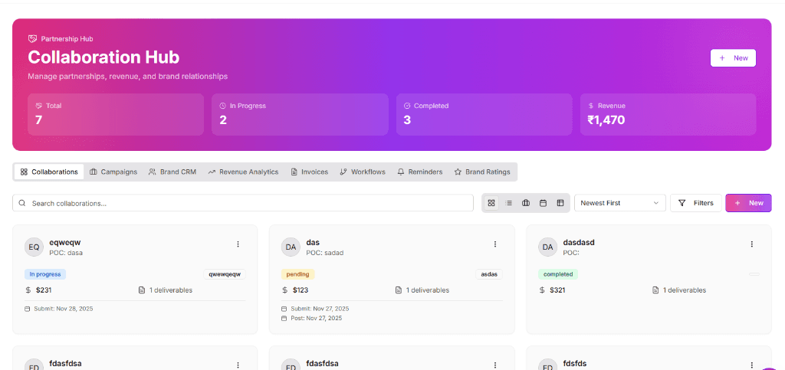Viewport: 785px width, 370px height.
Task: Click the Revenue ₹1,470 stat card
Action: 668,114
